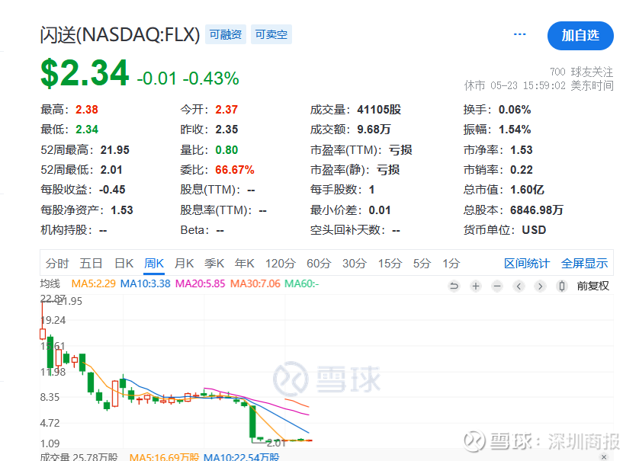The width and height of the screenshot is (639, 461).
Task: Click the 成交量 value 41105股
Action: coord(379,110)
